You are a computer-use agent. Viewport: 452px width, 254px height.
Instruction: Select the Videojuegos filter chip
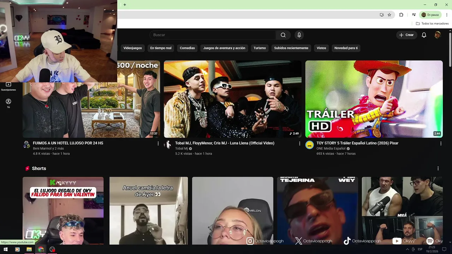click(132, 48)
